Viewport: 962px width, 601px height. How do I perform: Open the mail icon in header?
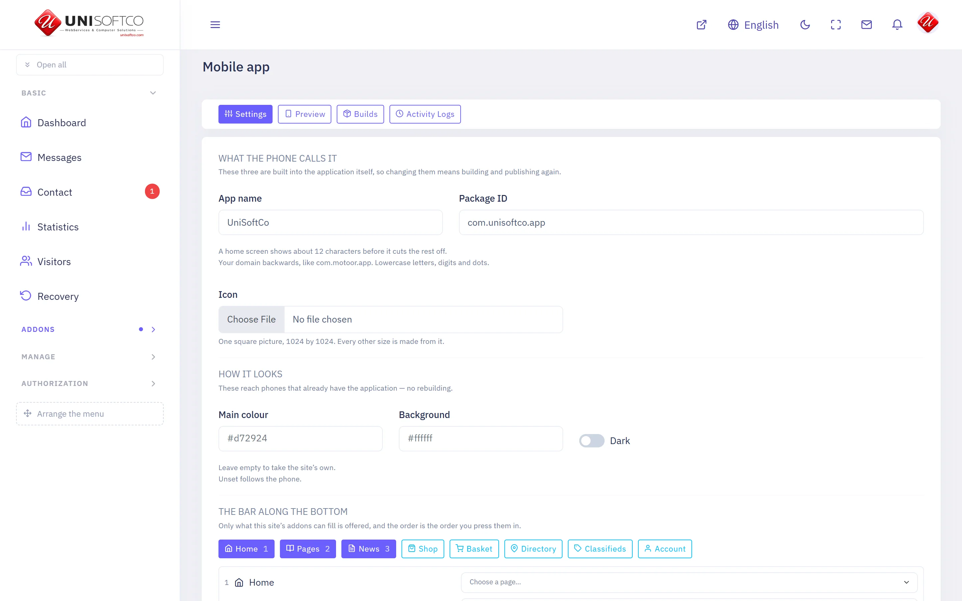click(x=866, y=25)
